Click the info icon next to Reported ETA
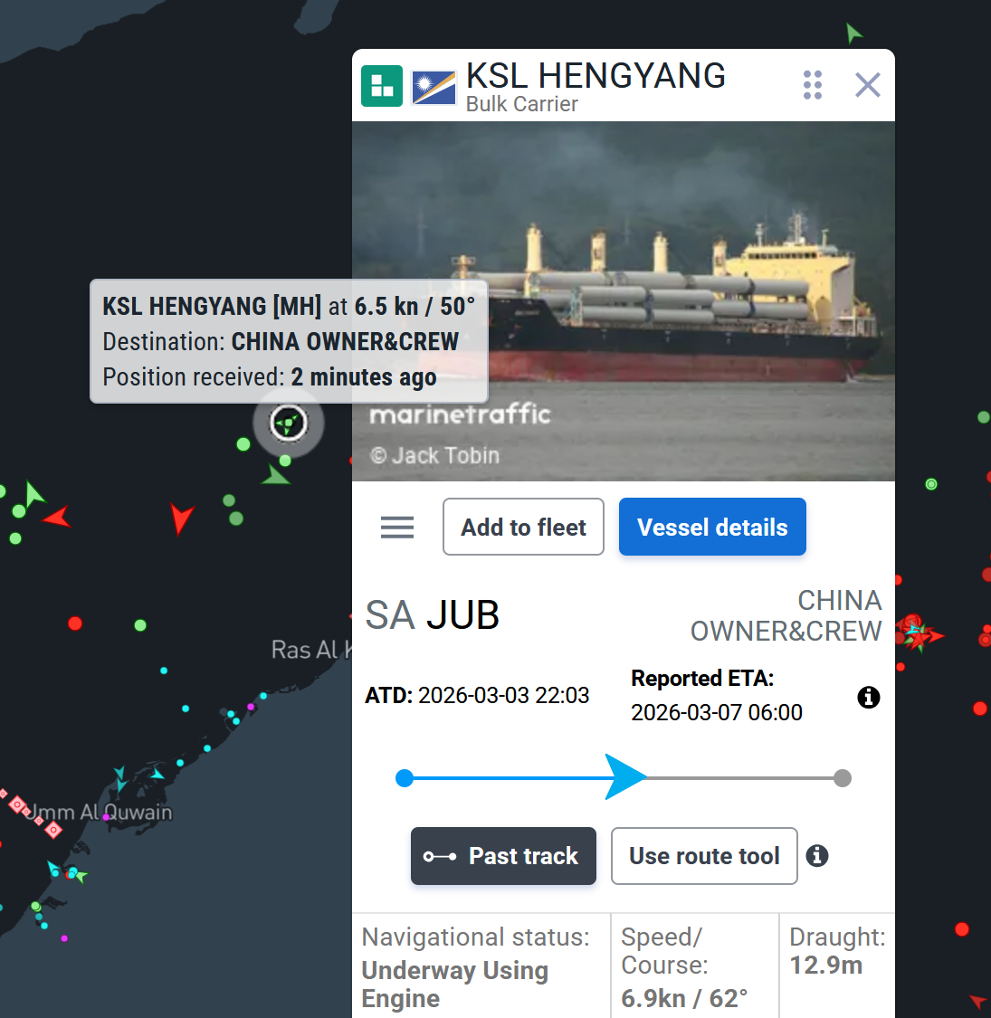The image size is (991, 1018). (x=868, y=698)
